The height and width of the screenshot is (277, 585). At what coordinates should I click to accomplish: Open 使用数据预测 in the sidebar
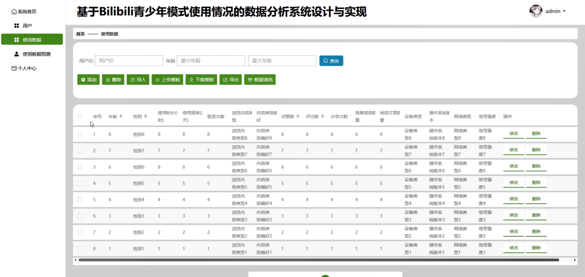(x=32, y=54)
